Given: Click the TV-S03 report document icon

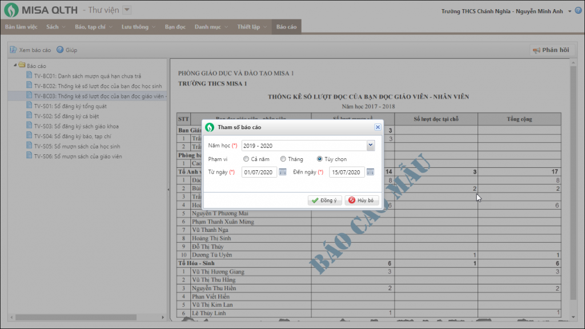Looking at the screenshot, I should (x=29, y=126).
